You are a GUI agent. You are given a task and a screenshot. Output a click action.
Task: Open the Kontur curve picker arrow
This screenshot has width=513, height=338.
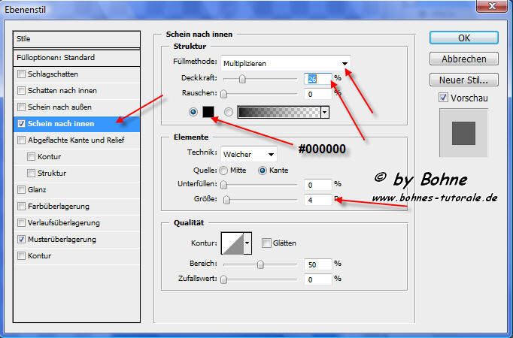[247, 243]
